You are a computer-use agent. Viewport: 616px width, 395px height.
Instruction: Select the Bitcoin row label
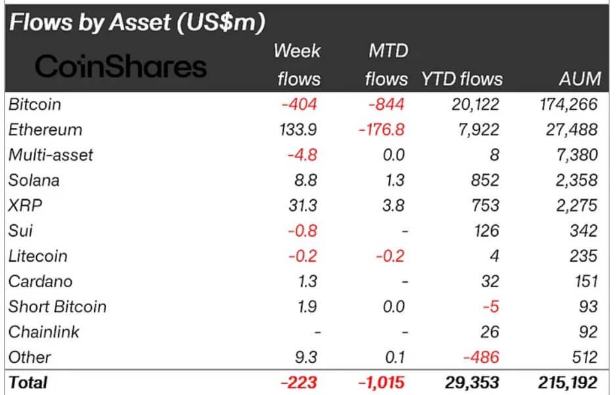click(35, 104)
